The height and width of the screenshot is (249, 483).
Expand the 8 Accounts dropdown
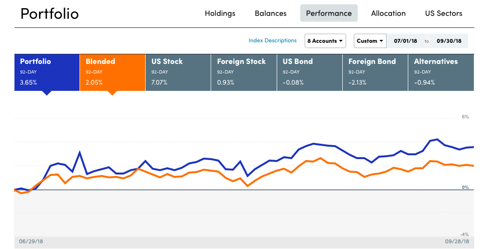326,41
